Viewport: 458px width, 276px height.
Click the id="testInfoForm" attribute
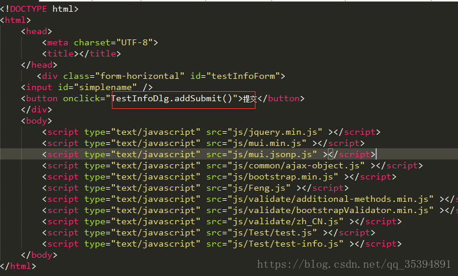coord(235,77)
